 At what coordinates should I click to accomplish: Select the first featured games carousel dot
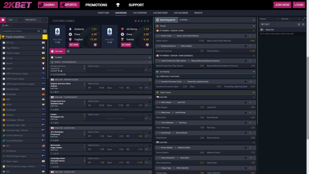coord(136,21)
